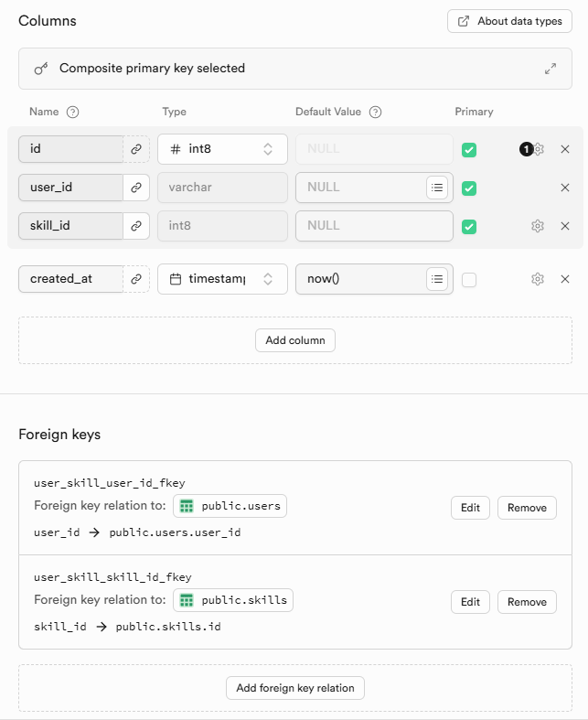Remove the user_id column with X
The image size is (588, 720).
(565, 188)
